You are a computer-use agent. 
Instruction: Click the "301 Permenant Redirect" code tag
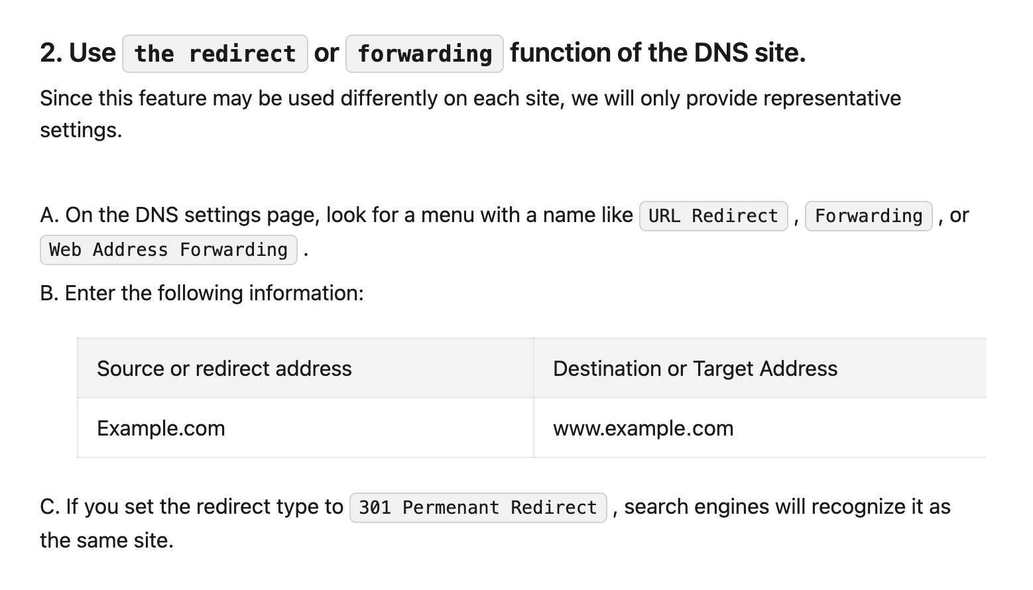[478, 508]
